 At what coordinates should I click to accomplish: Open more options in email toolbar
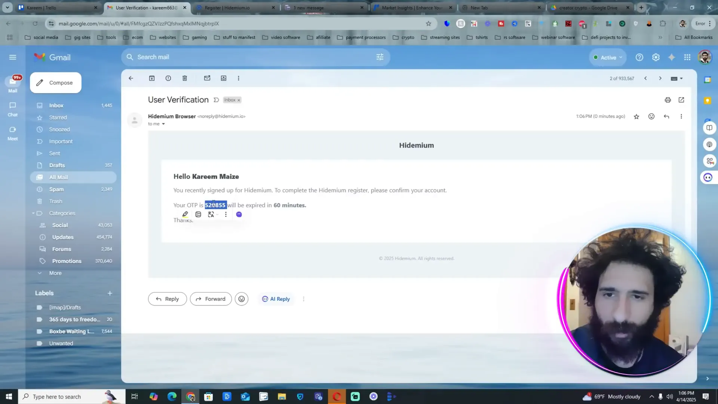pyautogui.click(x=239, y=78)
